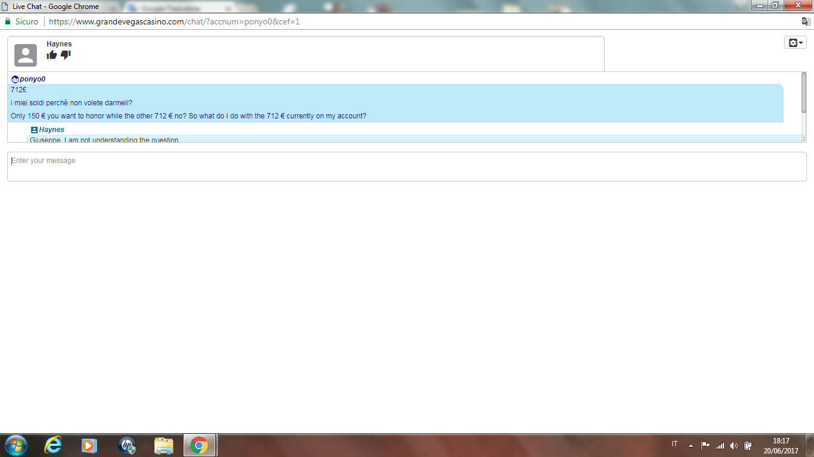Screen dimensions: 814x457
Task: Minimize the Live Chat Chrome window
Action: coord(759,5)
